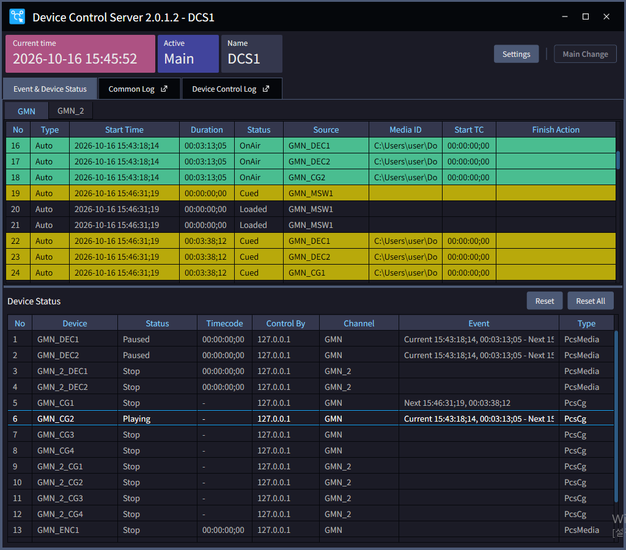Click the Active Main status panel
626x550 pixels.
click(x=188, y=54)
